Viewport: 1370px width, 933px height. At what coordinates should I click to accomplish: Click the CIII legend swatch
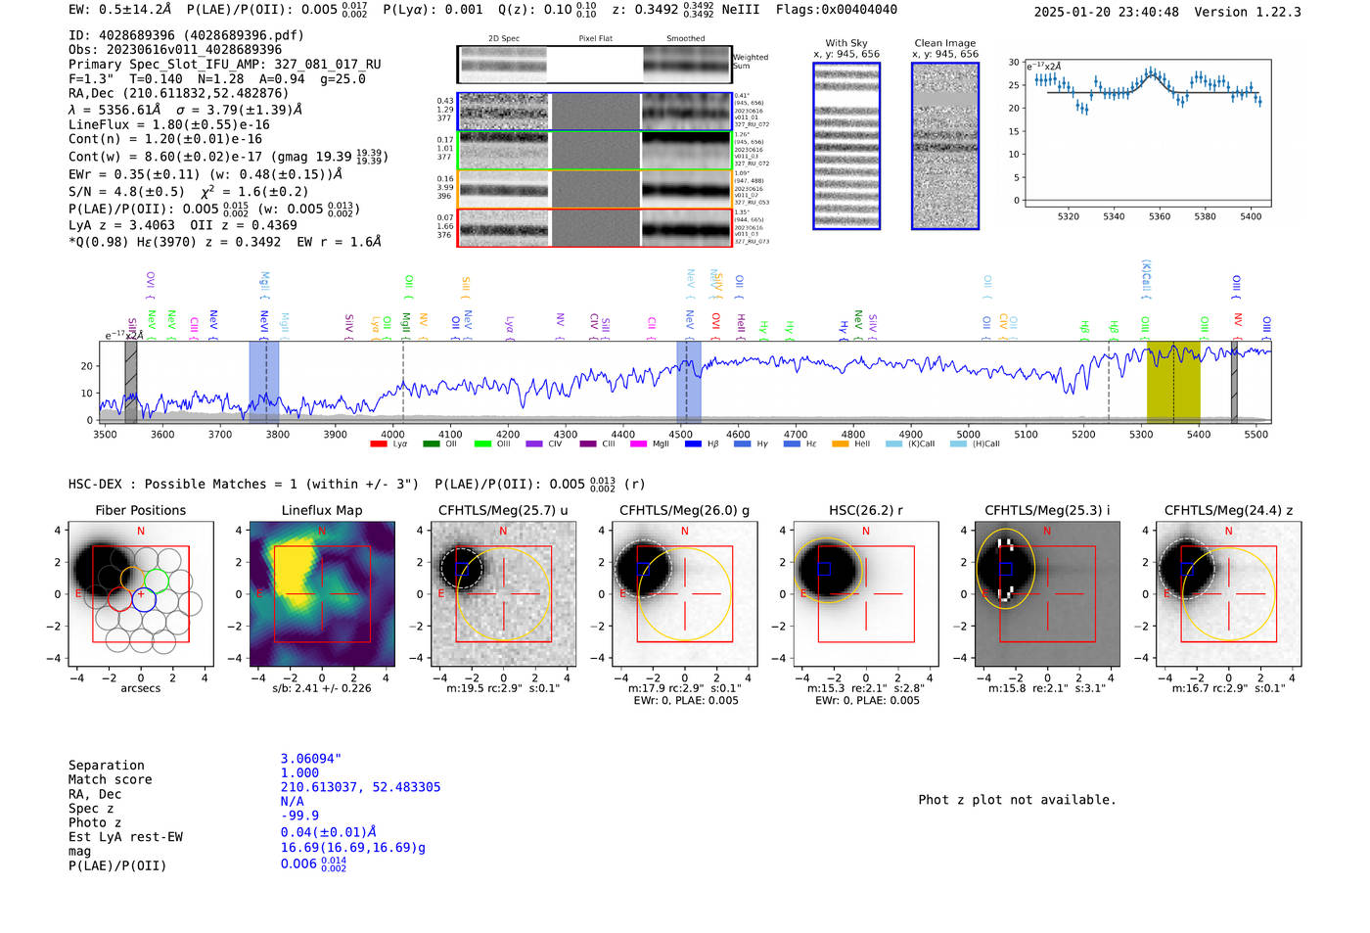tap(587, 444)
